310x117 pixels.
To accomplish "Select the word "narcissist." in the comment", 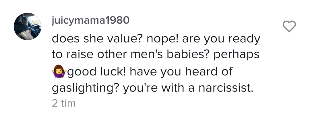I will [x=226, y=88].
